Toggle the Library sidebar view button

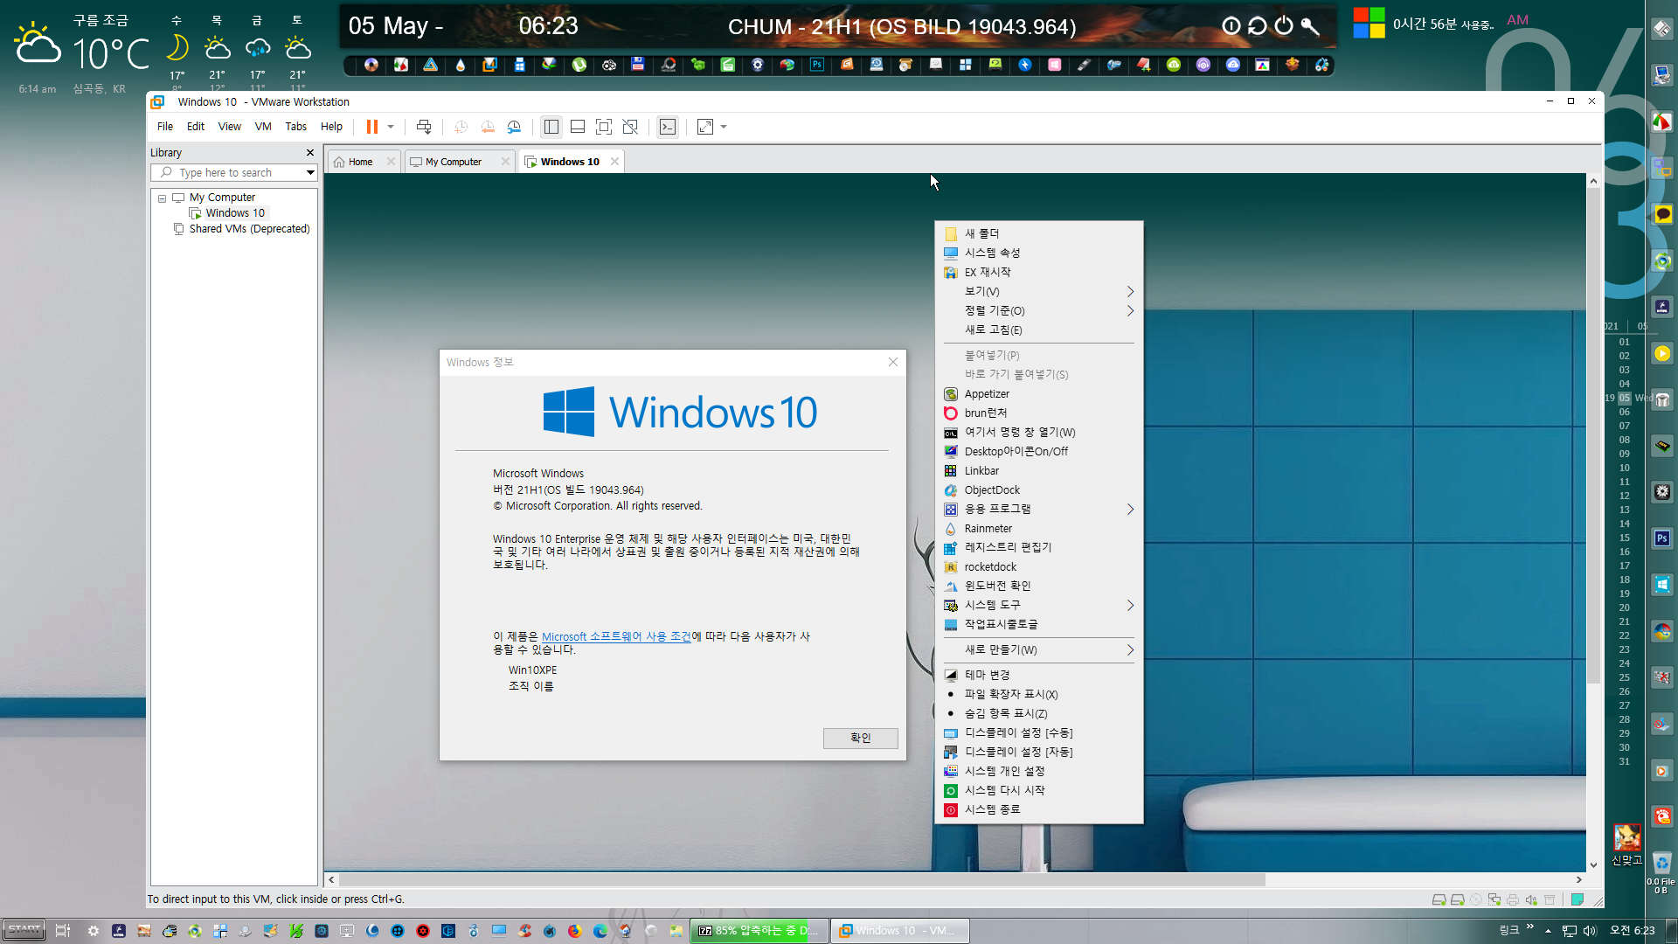point(551,127)
